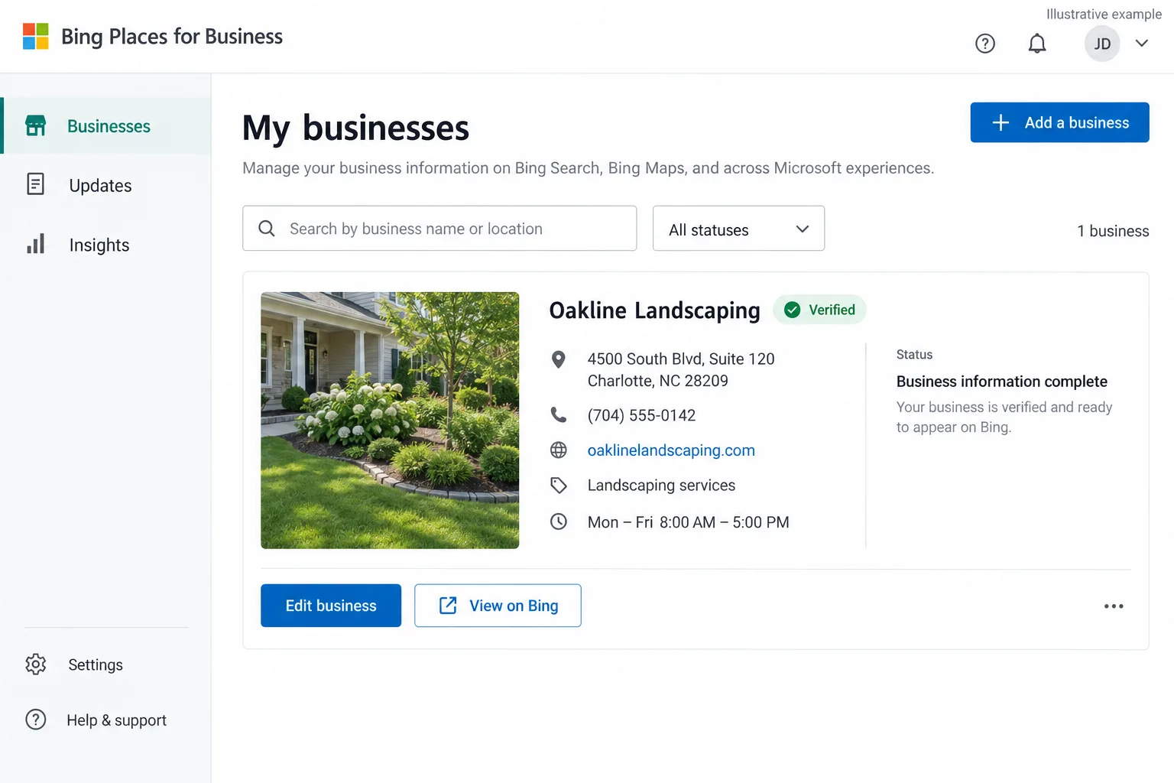This screenshot has width=1174, height=783.
Task: Click the 'Landscaping services' category text
Action: coord(661,486)
